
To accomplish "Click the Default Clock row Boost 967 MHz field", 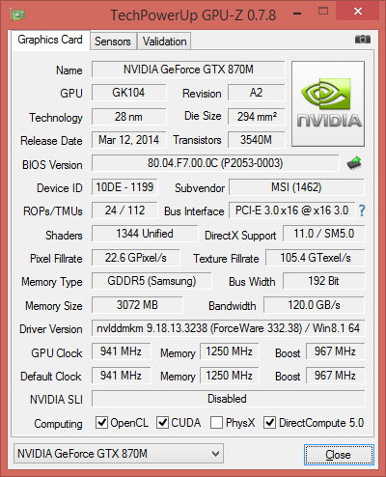I will pos(336,376).
